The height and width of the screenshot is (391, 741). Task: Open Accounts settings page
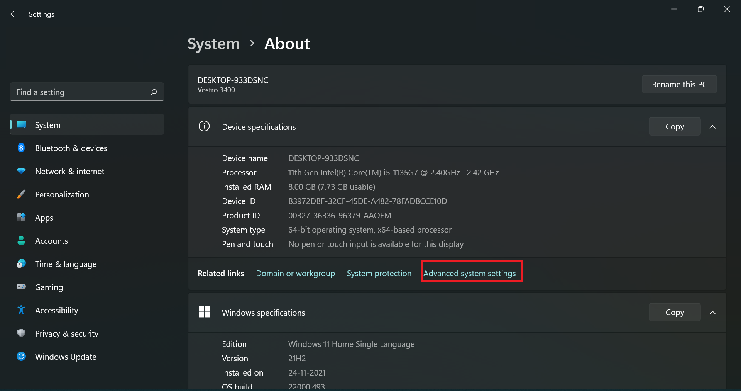click(87, 241)
